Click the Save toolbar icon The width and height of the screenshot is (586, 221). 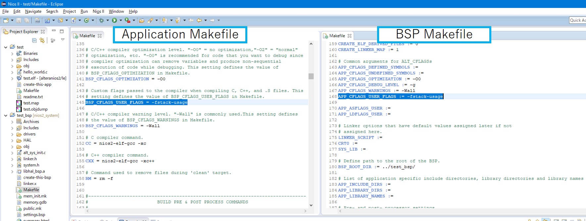tap(19, 21)
